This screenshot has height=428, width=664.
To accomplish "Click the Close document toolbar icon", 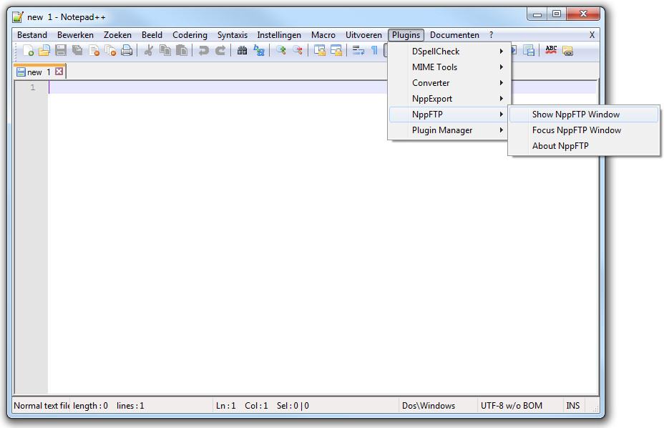I will pyautogui.click(x=94, y=50).
